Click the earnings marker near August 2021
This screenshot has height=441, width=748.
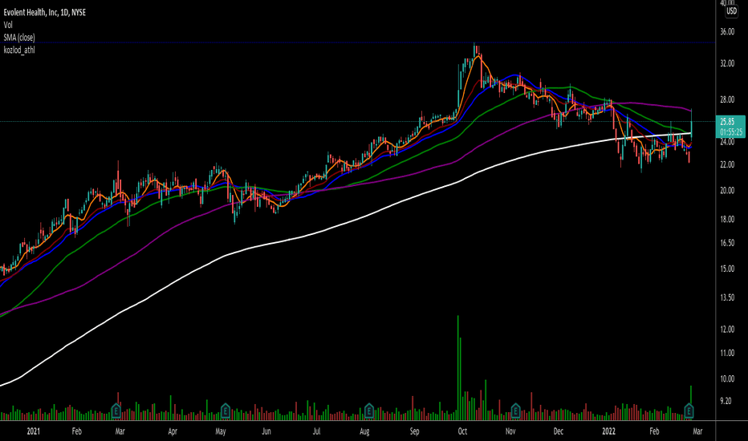coord(368,410)
